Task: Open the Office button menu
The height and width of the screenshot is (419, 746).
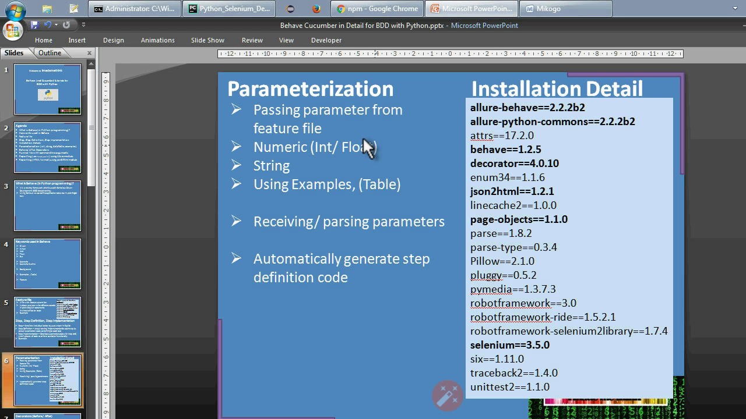Action: tap(12, 30)
